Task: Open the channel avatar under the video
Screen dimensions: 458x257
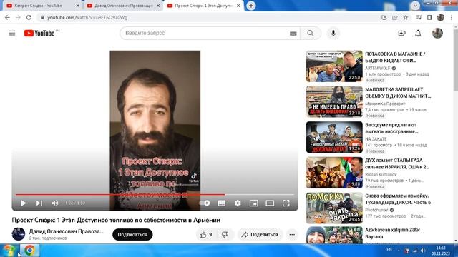Action: pos(19,234)
